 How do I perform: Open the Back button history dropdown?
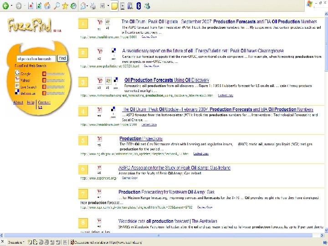click(11, 5)
